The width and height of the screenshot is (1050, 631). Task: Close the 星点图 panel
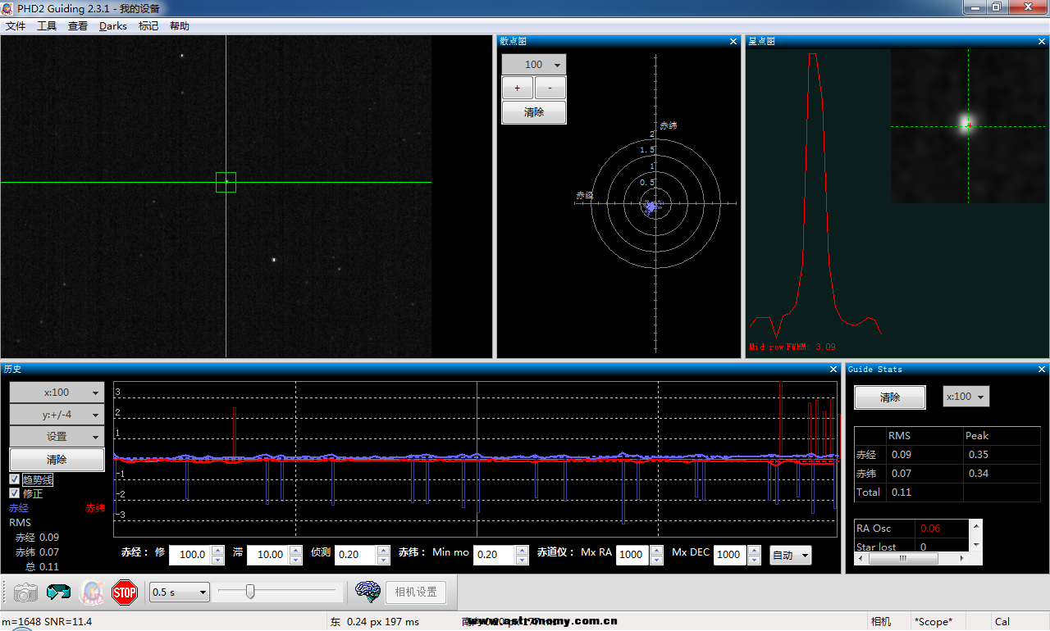[1042, 41]
